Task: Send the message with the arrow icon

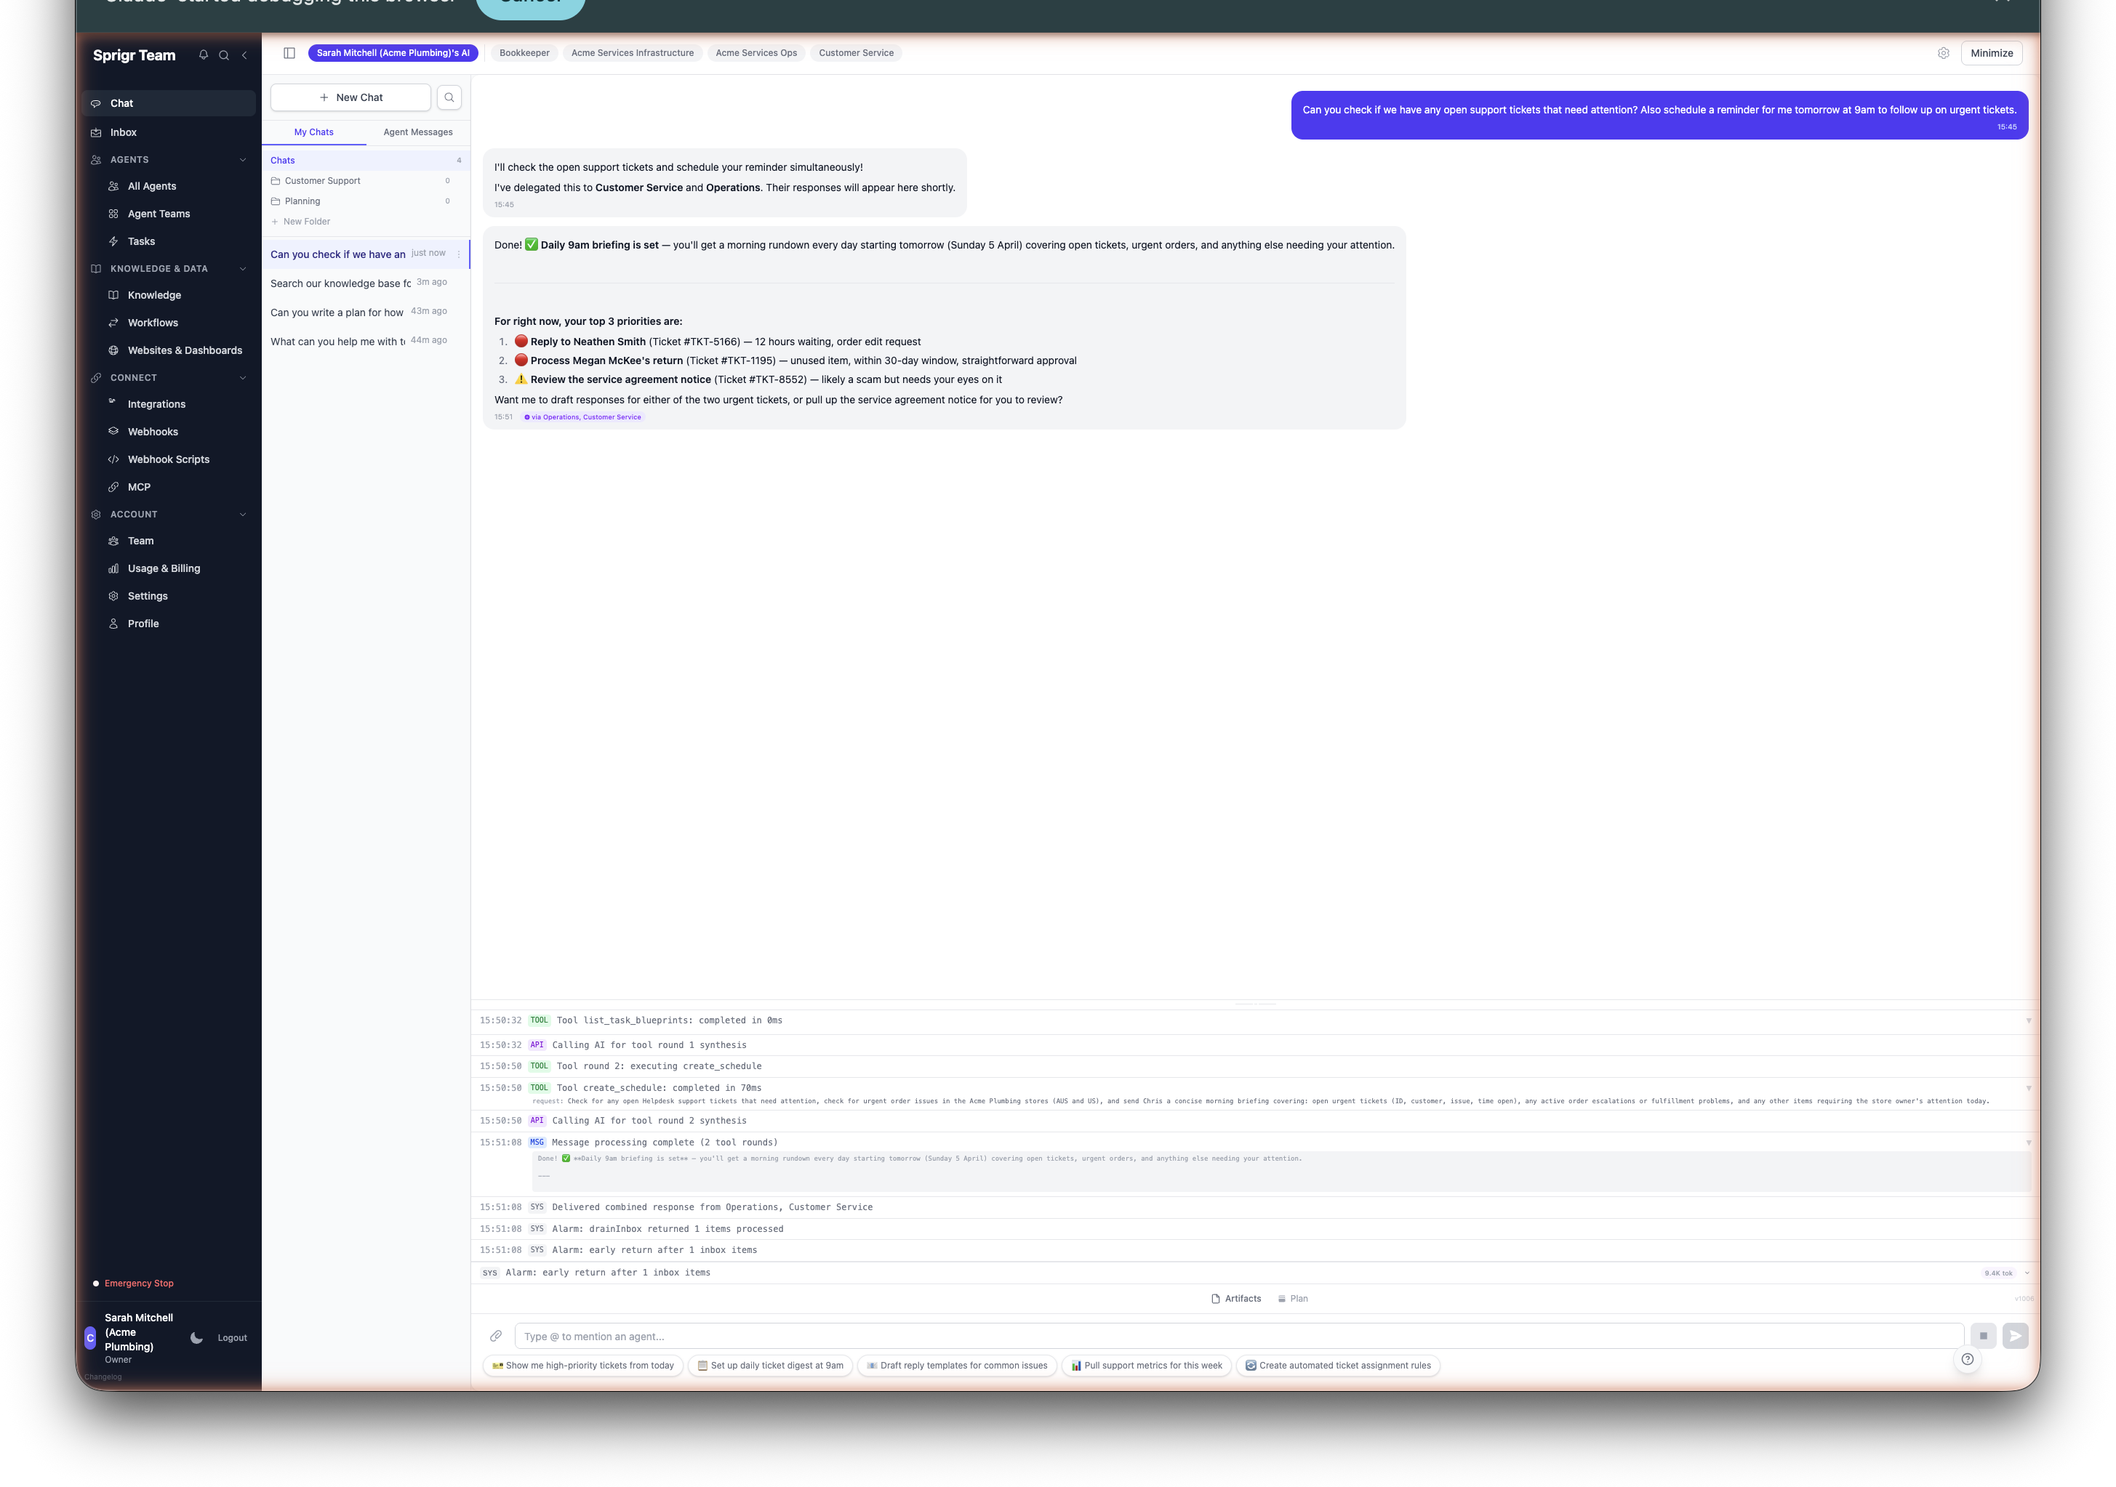Action: click(2016, 1335)
